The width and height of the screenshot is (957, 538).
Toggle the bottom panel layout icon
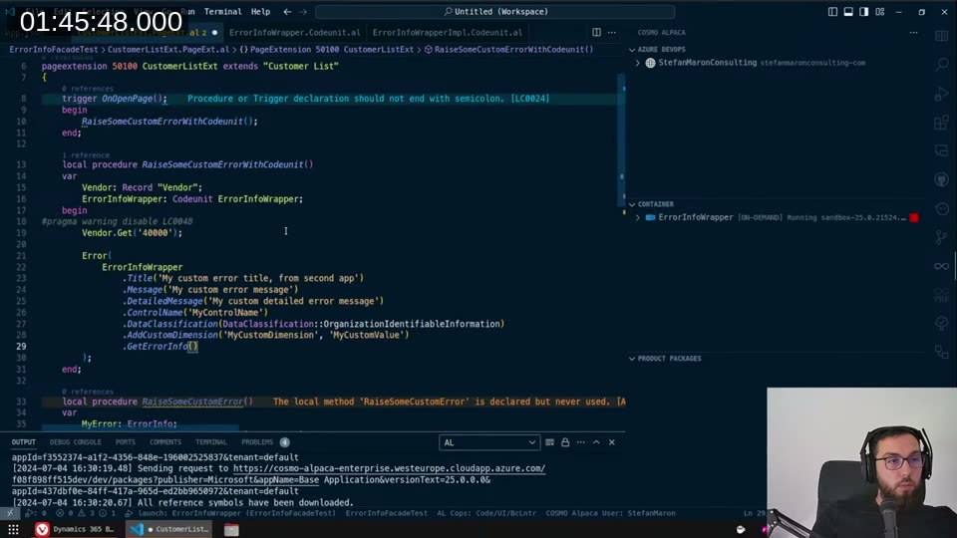[848, 12]
